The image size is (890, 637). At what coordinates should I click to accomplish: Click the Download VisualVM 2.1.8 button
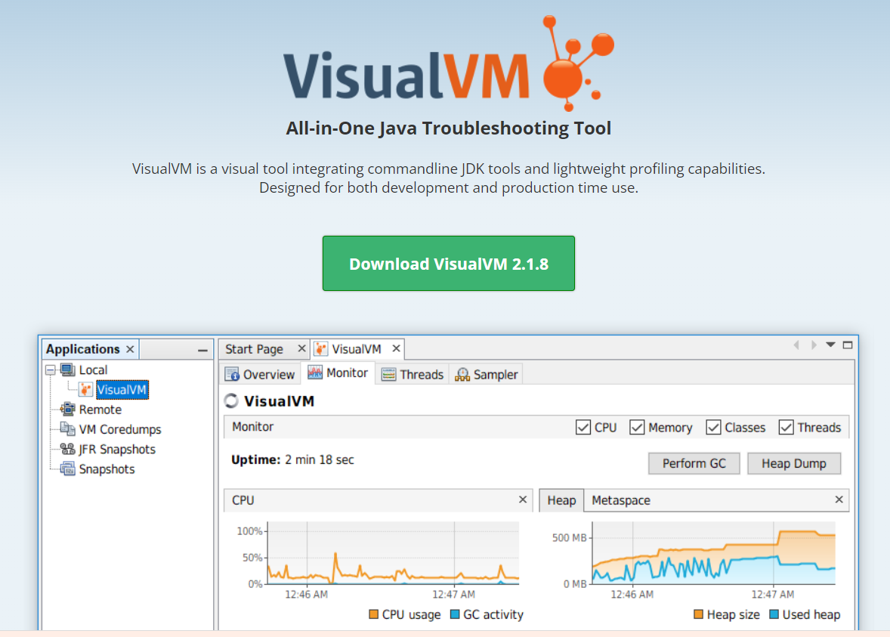coord(448,263)
